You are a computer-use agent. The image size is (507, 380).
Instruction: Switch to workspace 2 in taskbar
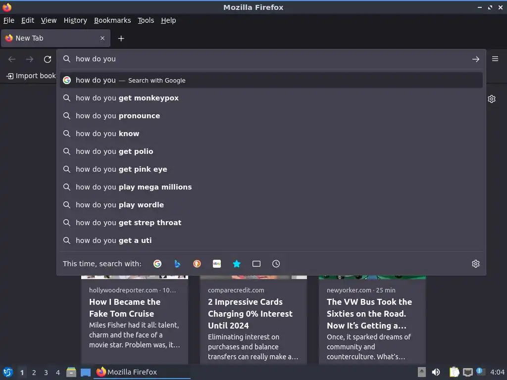coord(34,373)
